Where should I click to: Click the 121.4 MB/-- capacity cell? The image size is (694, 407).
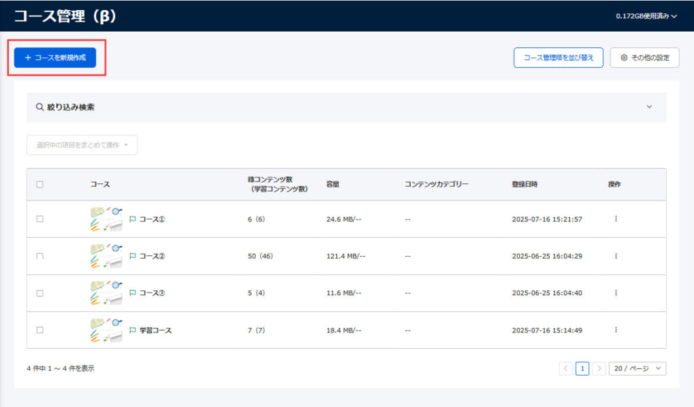click(346, 256)
